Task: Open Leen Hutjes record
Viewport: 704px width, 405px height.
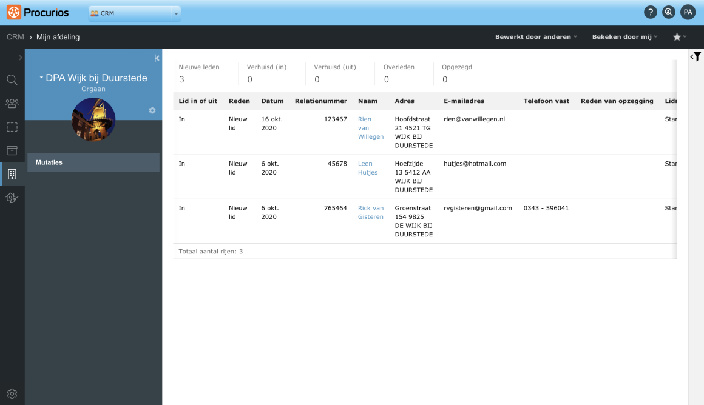Action: pos(368,168)
